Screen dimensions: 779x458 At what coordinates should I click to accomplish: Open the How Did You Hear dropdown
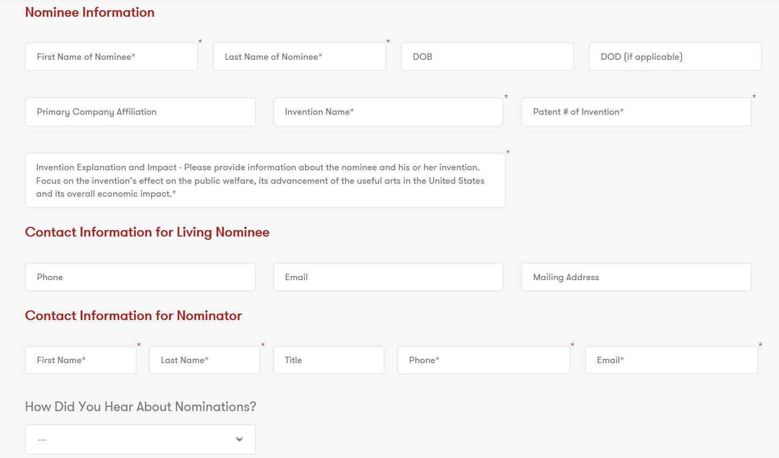(x=140, y=439)
